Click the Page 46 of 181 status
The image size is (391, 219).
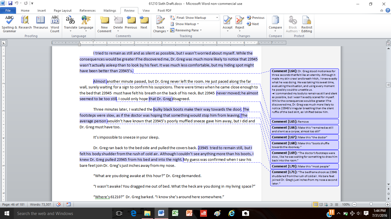[13, 204]
